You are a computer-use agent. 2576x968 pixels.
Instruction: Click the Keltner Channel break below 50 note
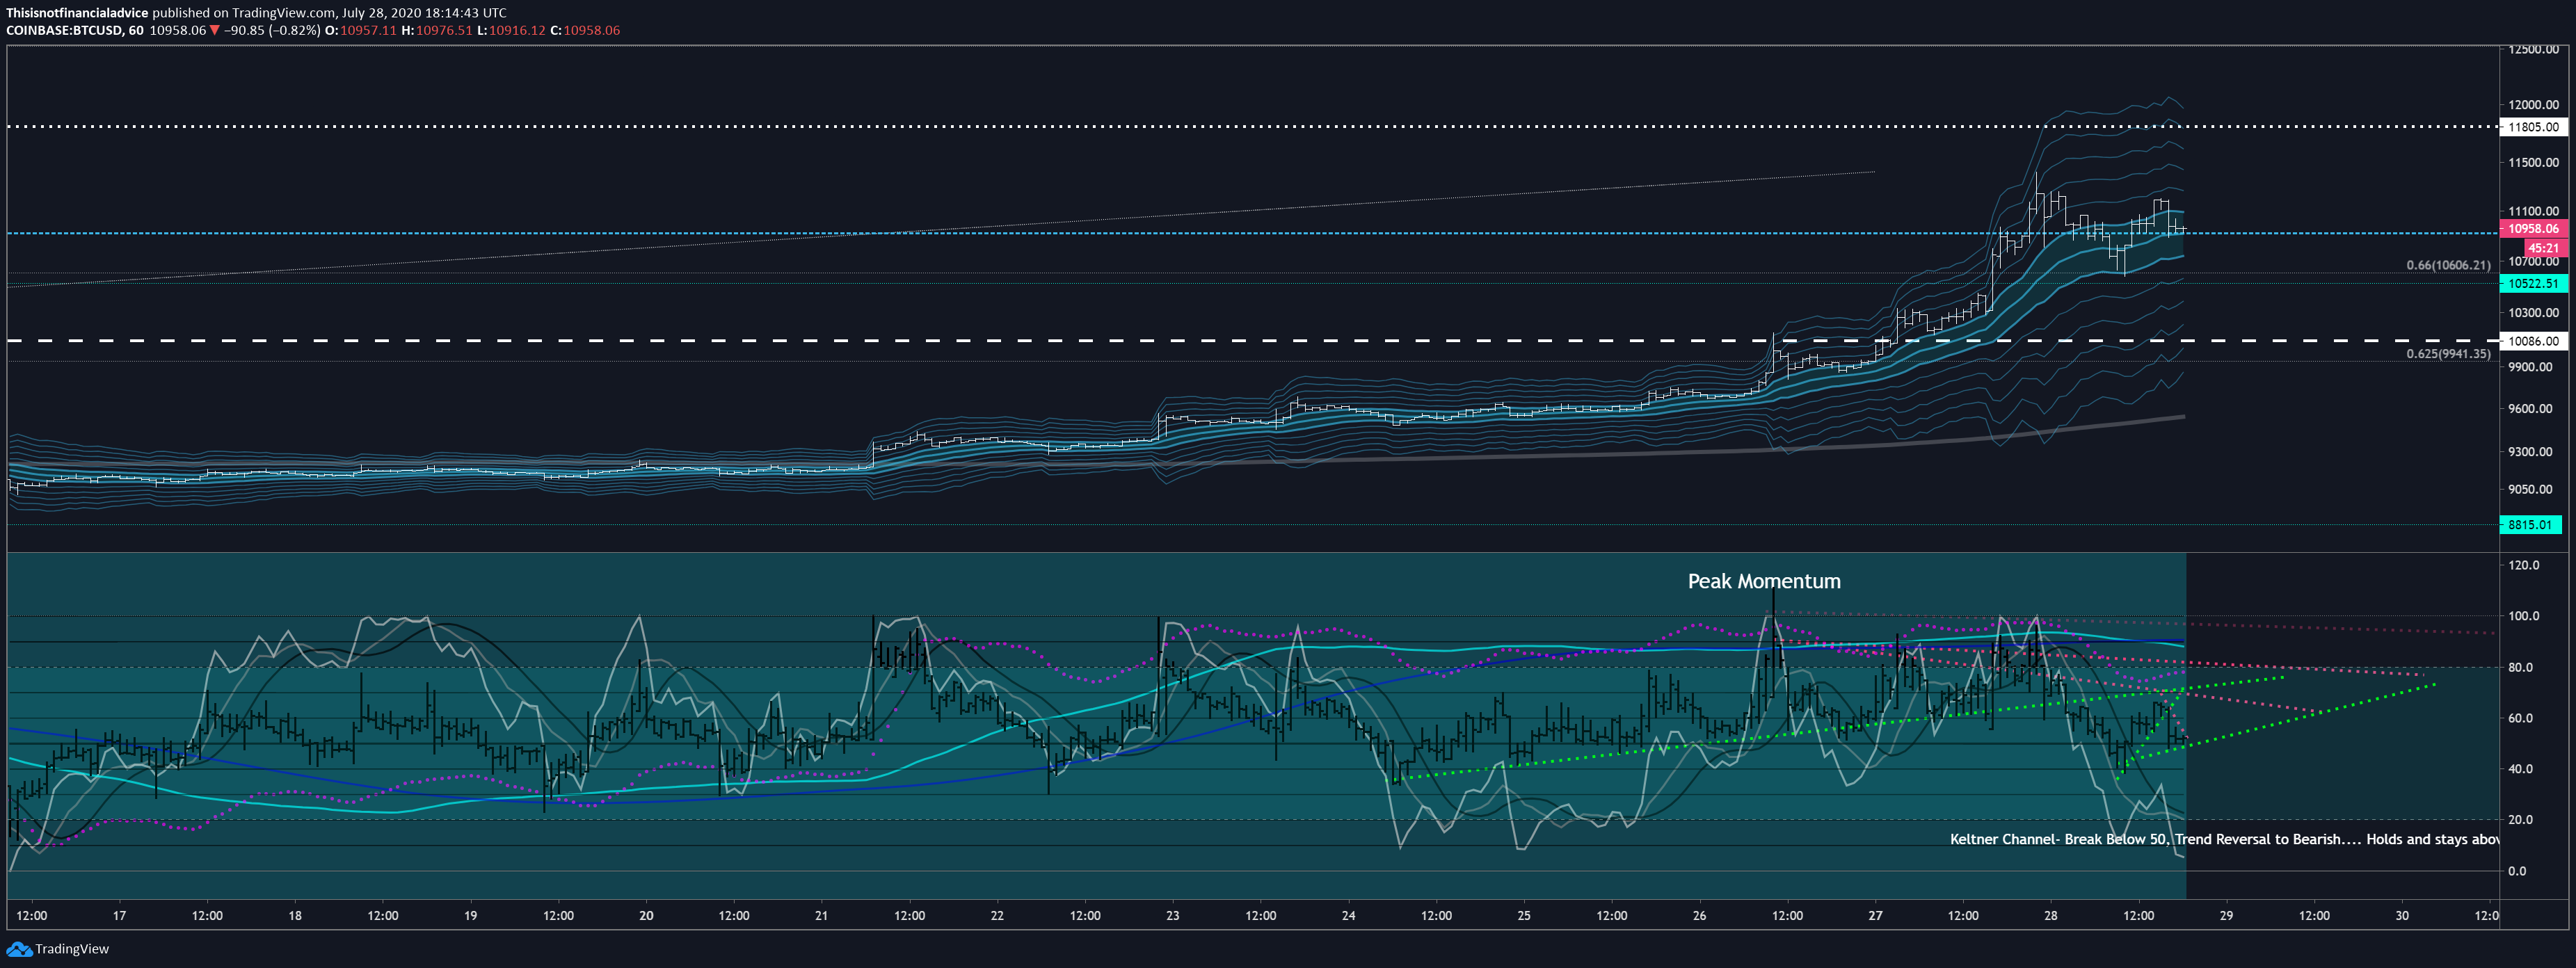2224,839
